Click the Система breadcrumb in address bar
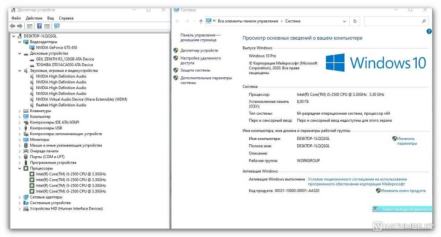 coord(293,21)
